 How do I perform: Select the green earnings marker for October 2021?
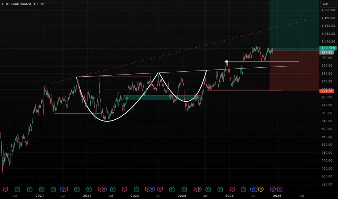pos(77,189)
